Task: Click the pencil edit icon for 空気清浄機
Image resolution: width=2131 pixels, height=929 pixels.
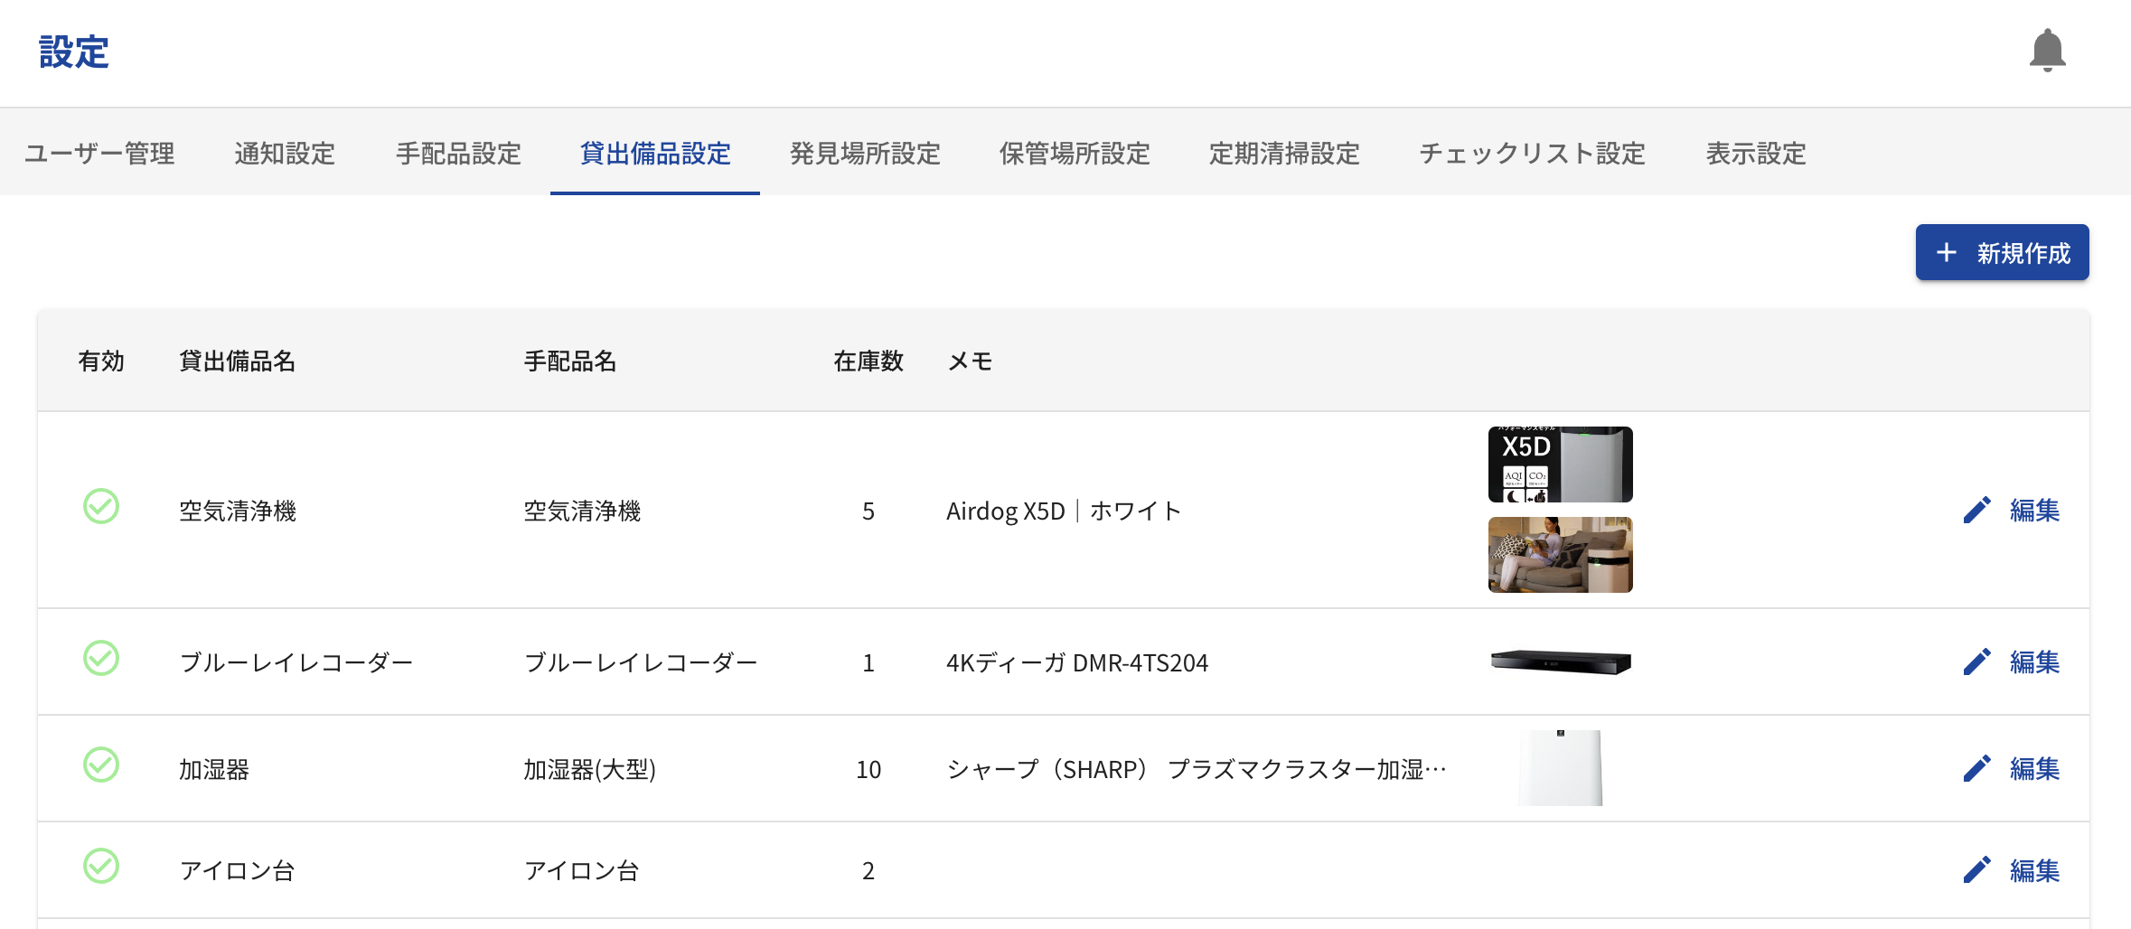Action: [1976, 511]
